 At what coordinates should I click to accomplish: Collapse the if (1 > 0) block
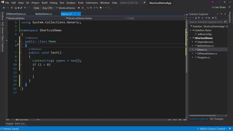click(x=20, y=65)
